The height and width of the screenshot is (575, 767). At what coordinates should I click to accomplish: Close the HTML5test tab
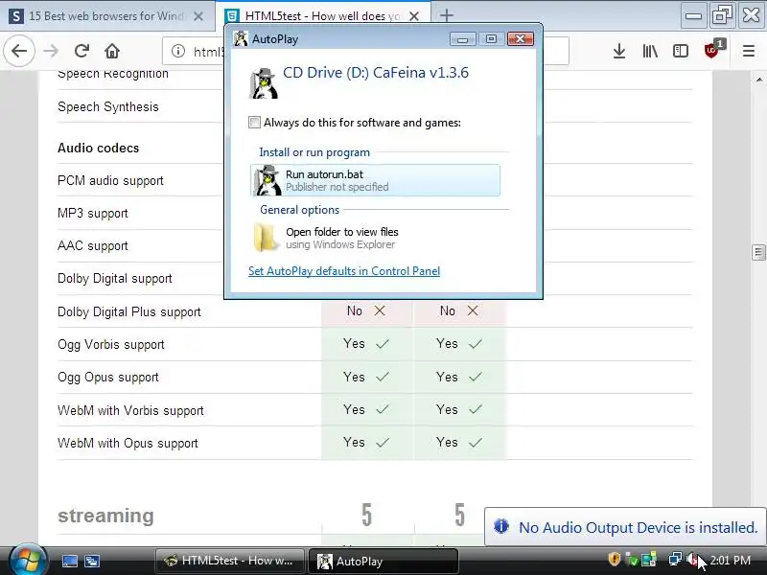tap(414, 16)
